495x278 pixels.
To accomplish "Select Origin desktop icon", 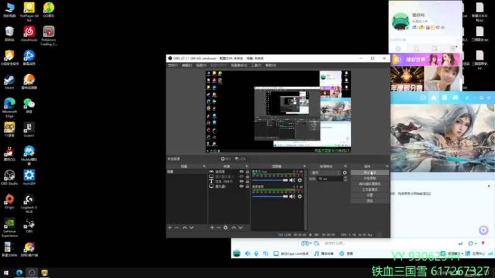I will [9, 202].
